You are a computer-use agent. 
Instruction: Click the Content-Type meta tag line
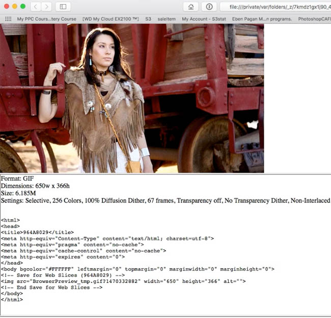click(x=107, y=239)
